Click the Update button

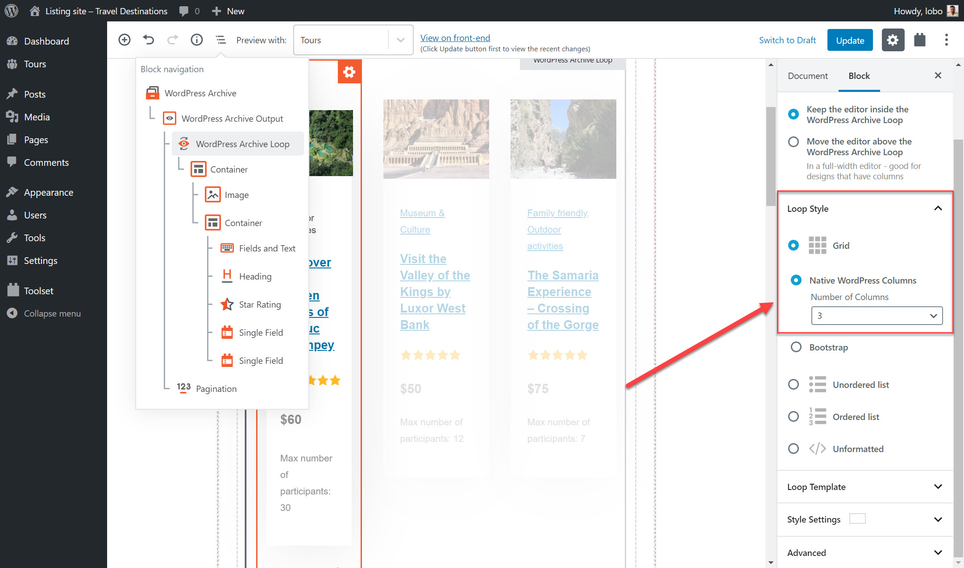pos(850,40)
